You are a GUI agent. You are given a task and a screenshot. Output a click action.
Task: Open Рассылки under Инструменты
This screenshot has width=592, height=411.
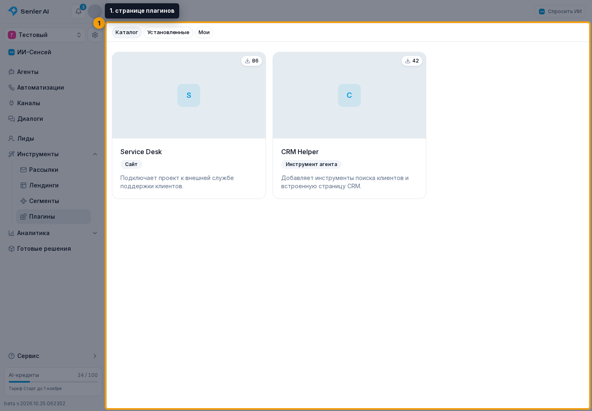click(x=53, y=170)
